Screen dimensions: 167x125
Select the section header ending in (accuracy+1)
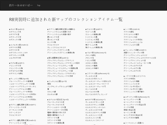pyautogui.click(x=96, y=99)
